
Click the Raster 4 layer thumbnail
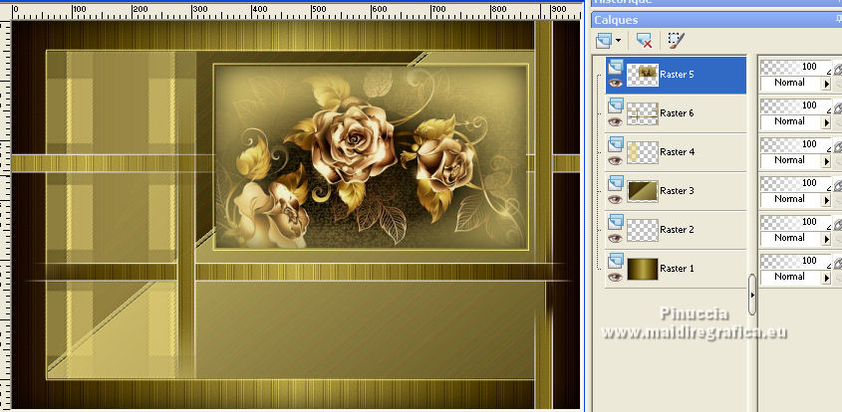coord(643,152)
